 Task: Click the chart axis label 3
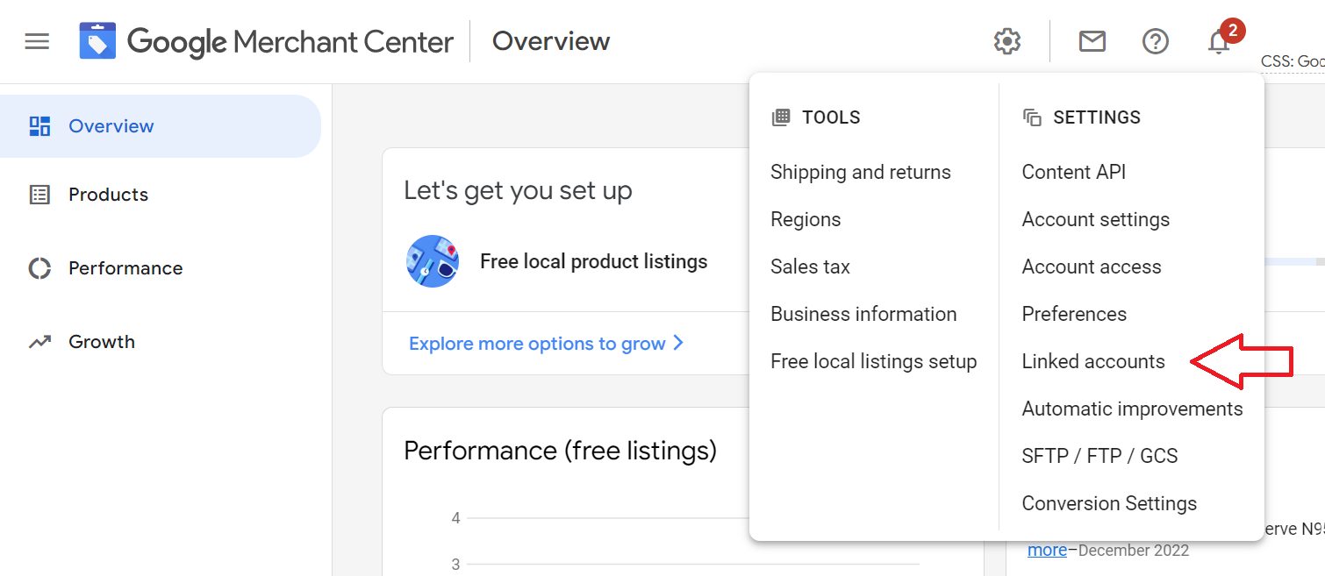pyautogui.click(x=455, y=565)
